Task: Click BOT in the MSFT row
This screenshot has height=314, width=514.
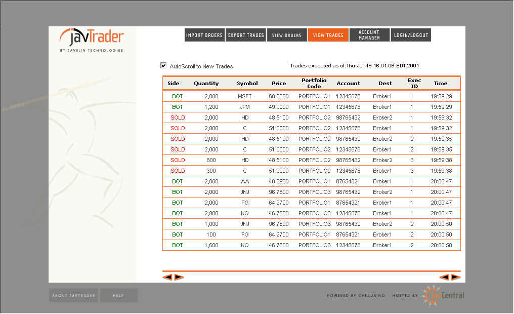Action: tap(178, 96)
